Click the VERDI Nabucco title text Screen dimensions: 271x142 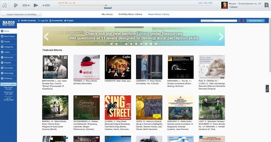point(149,125)
